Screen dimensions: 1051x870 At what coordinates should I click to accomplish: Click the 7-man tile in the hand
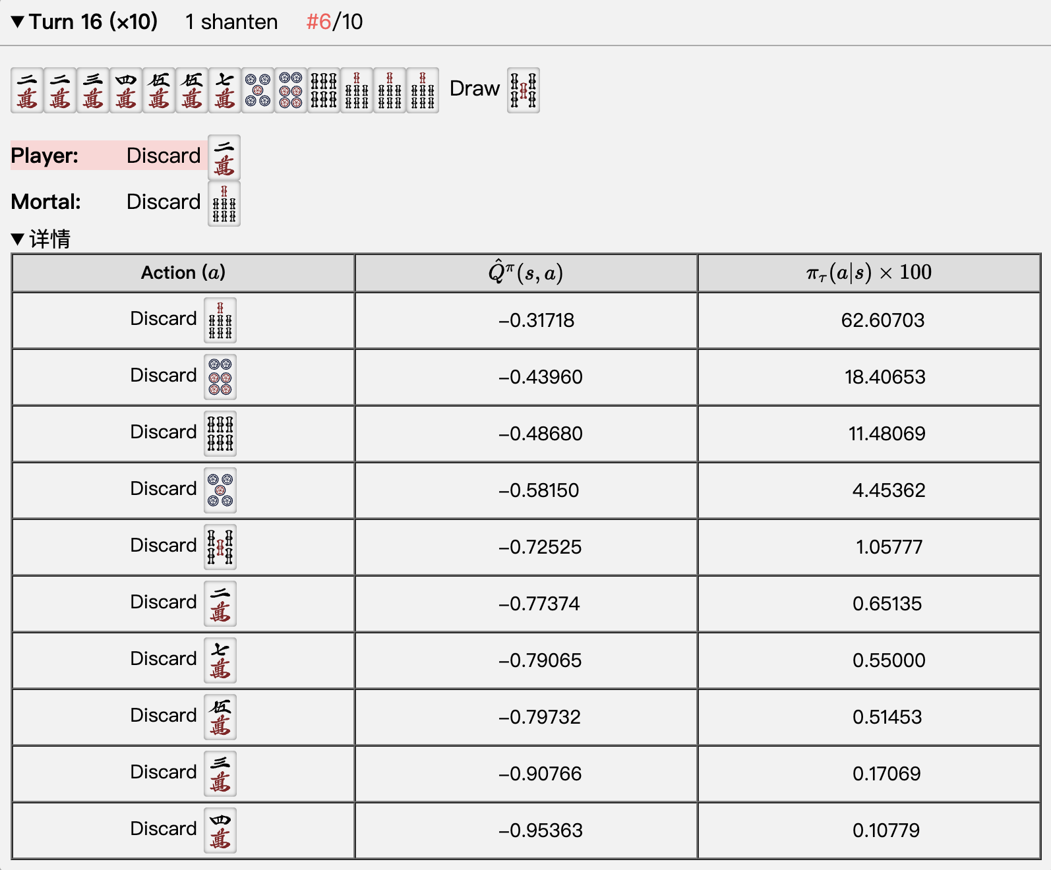pos(225,90)
